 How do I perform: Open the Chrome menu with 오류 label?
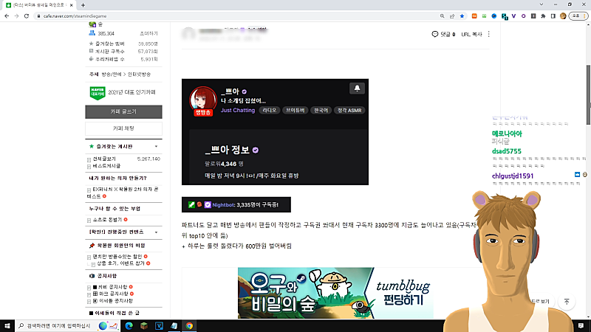(578, 16)
